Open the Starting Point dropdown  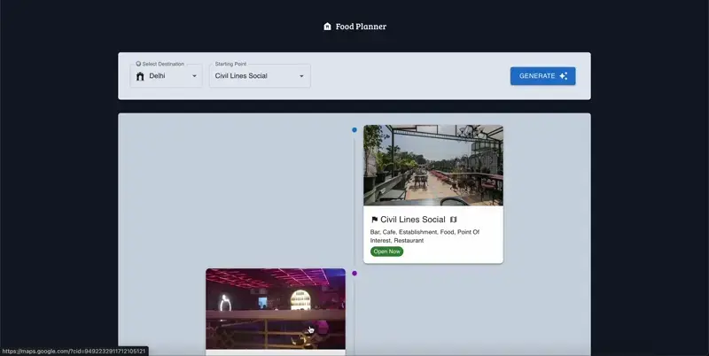click(x=260, y=76)
